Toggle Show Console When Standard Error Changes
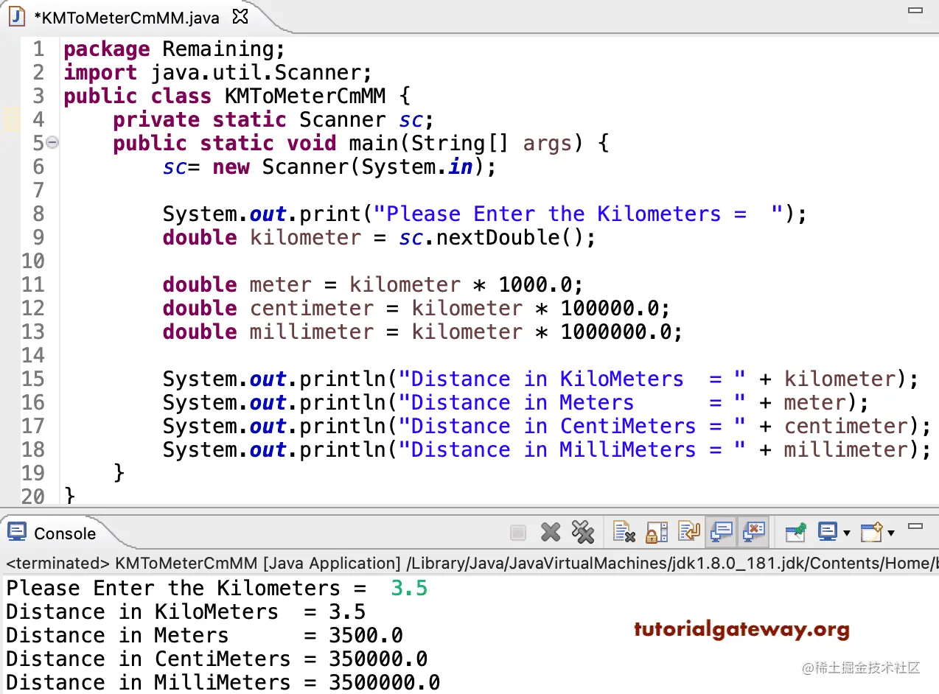The image size is (939, 694). point(754,531)
